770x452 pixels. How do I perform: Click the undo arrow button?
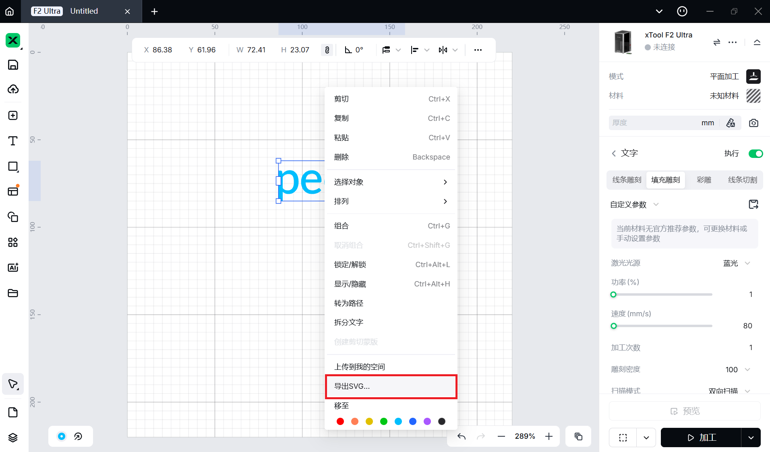(x=462, y=436)
